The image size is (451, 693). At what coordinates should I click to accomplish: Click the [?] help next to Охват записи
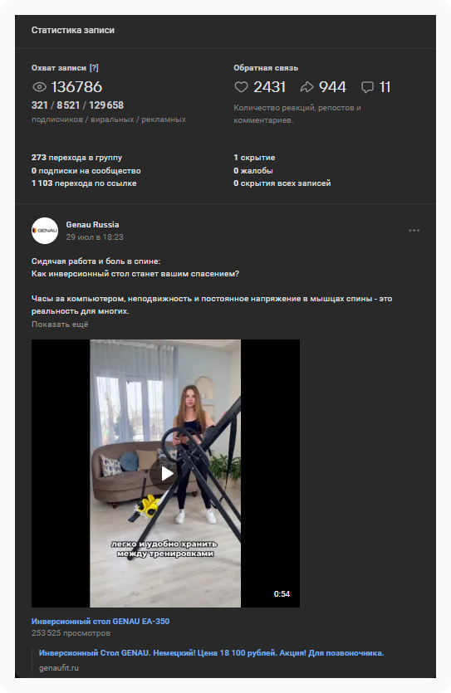[x=94, y=67]
